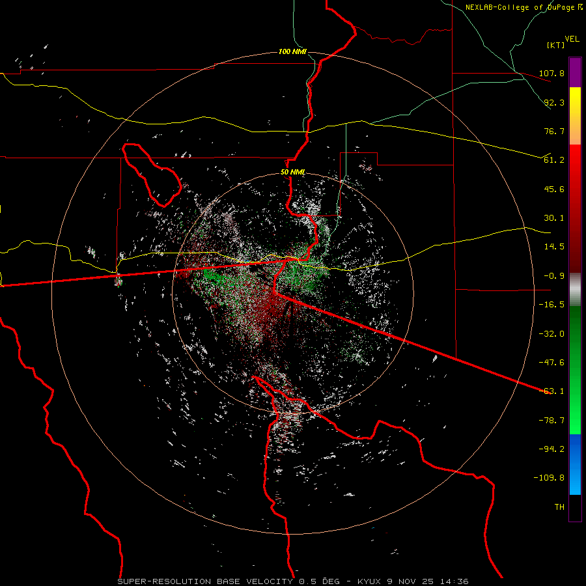This screenshot has height=586, width=586.
Task: Click the -32.0 legend value
Action: coord(551,334)
